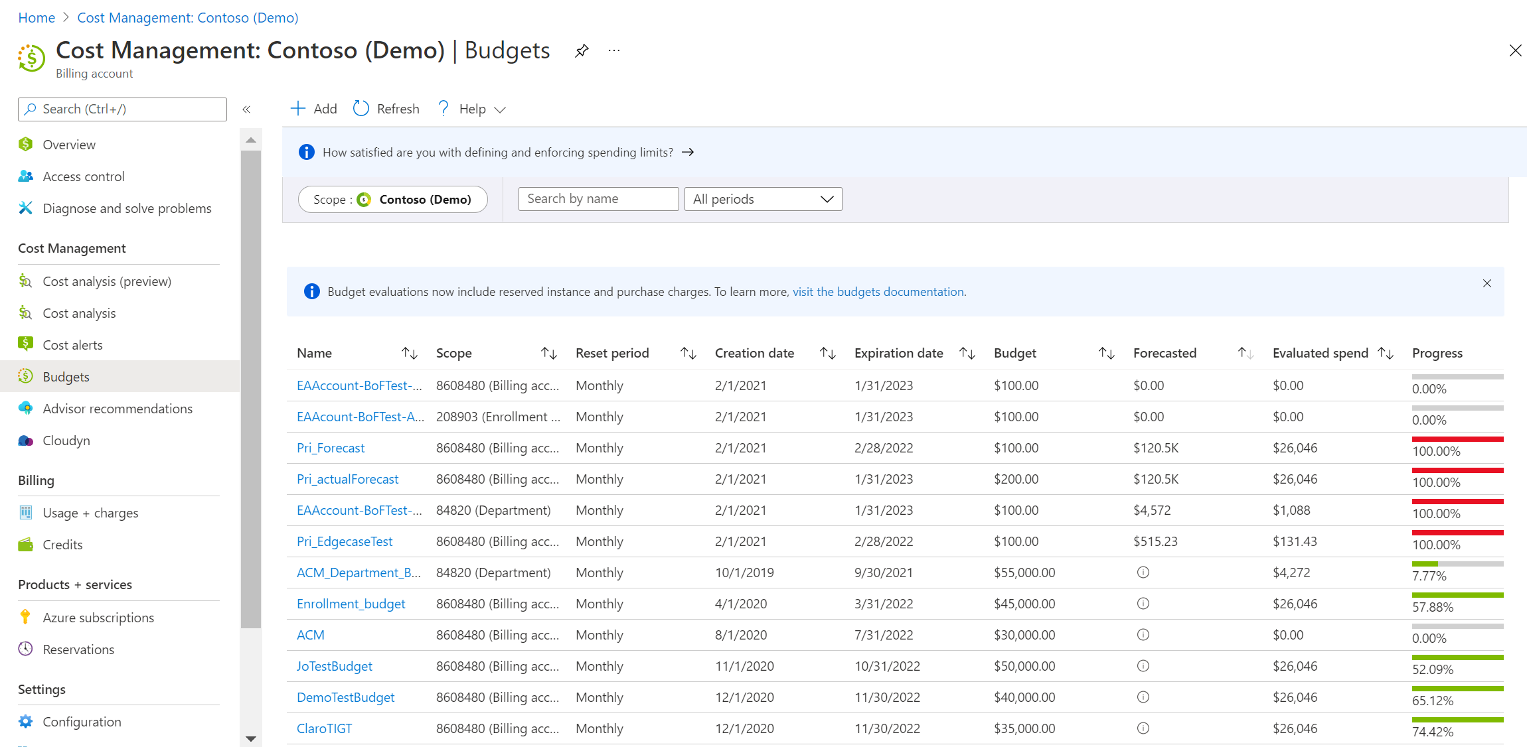Pin the Budgets page to dashboard
This screenshot has height=747, width=1527.
582,50
